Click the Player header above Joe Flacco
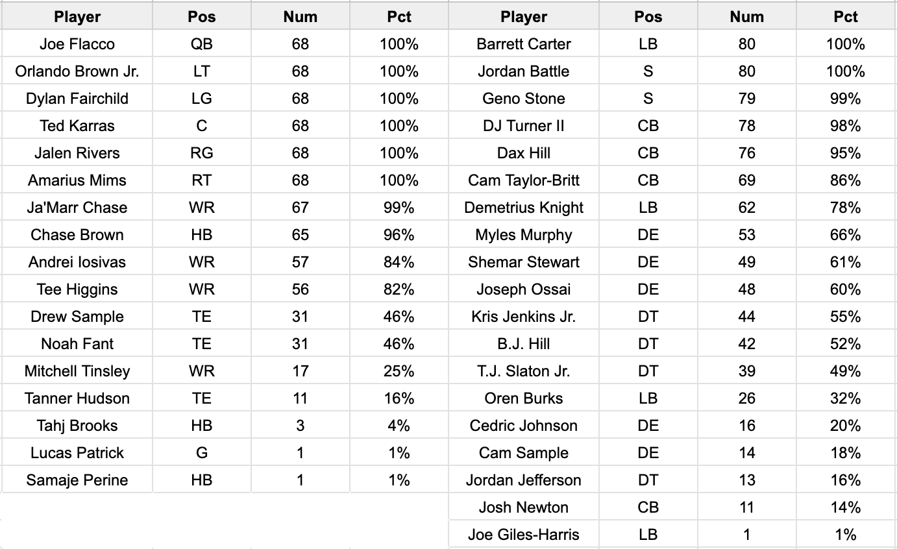 point(77,17)
